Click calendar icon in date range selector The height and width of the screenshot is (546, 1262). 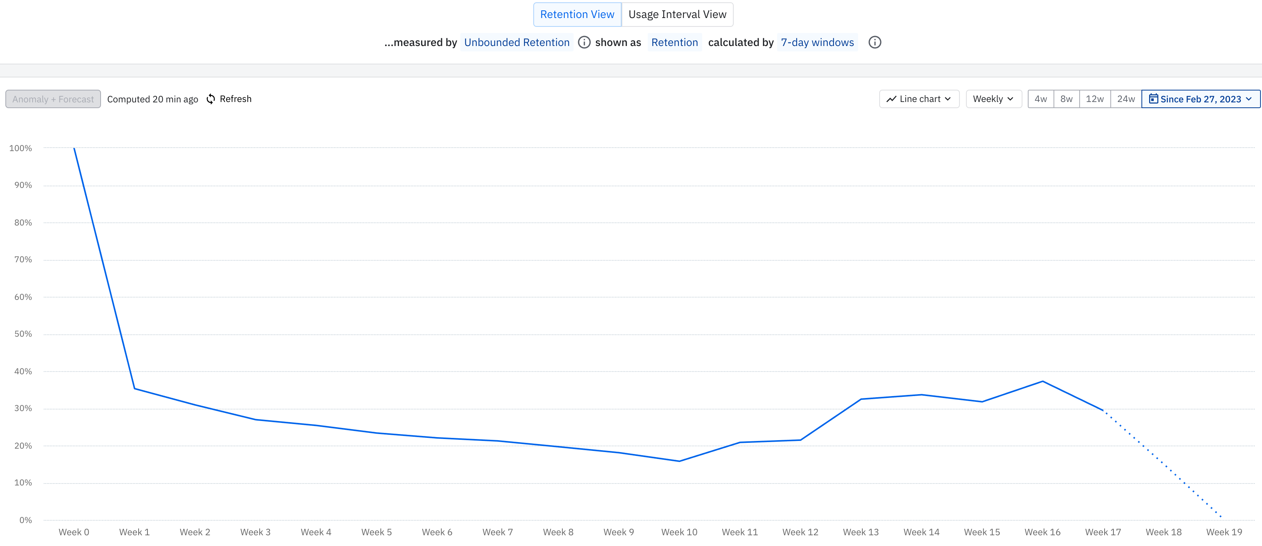point(1153,99)
